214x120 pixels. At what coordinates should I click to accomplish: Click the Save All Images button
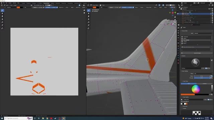197,53
